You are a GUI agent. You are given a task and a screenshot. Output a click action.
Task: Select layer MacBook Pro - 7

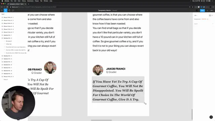[x=8, y=68]
